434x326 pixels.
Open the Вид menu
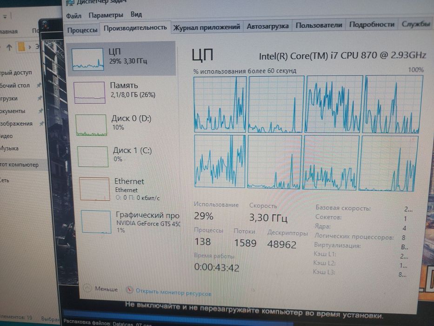point(136,14)
